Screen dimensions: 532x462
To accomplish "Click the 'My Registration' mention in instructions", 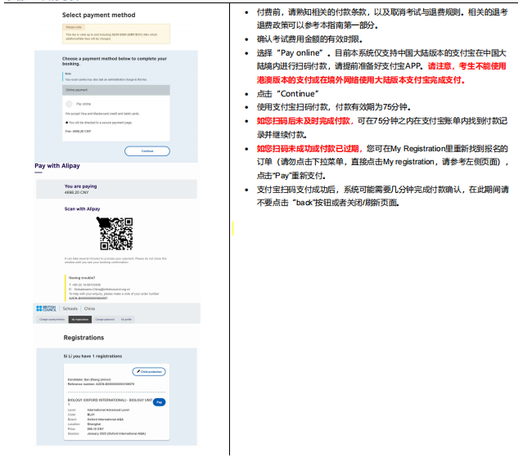I will click(417, 149).
